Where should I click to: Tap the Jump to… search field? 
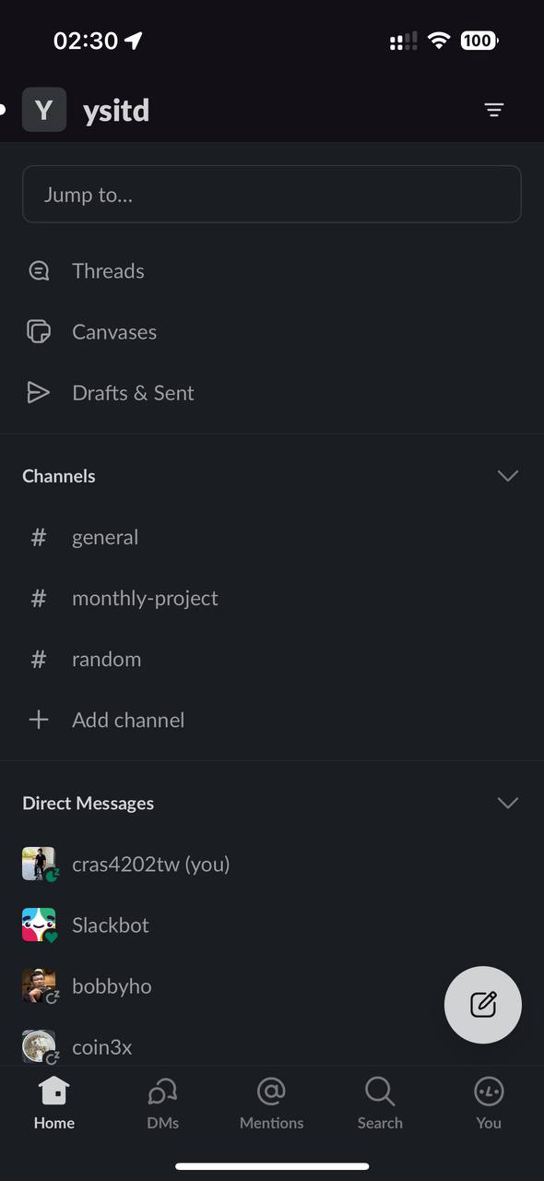[272, 195]
